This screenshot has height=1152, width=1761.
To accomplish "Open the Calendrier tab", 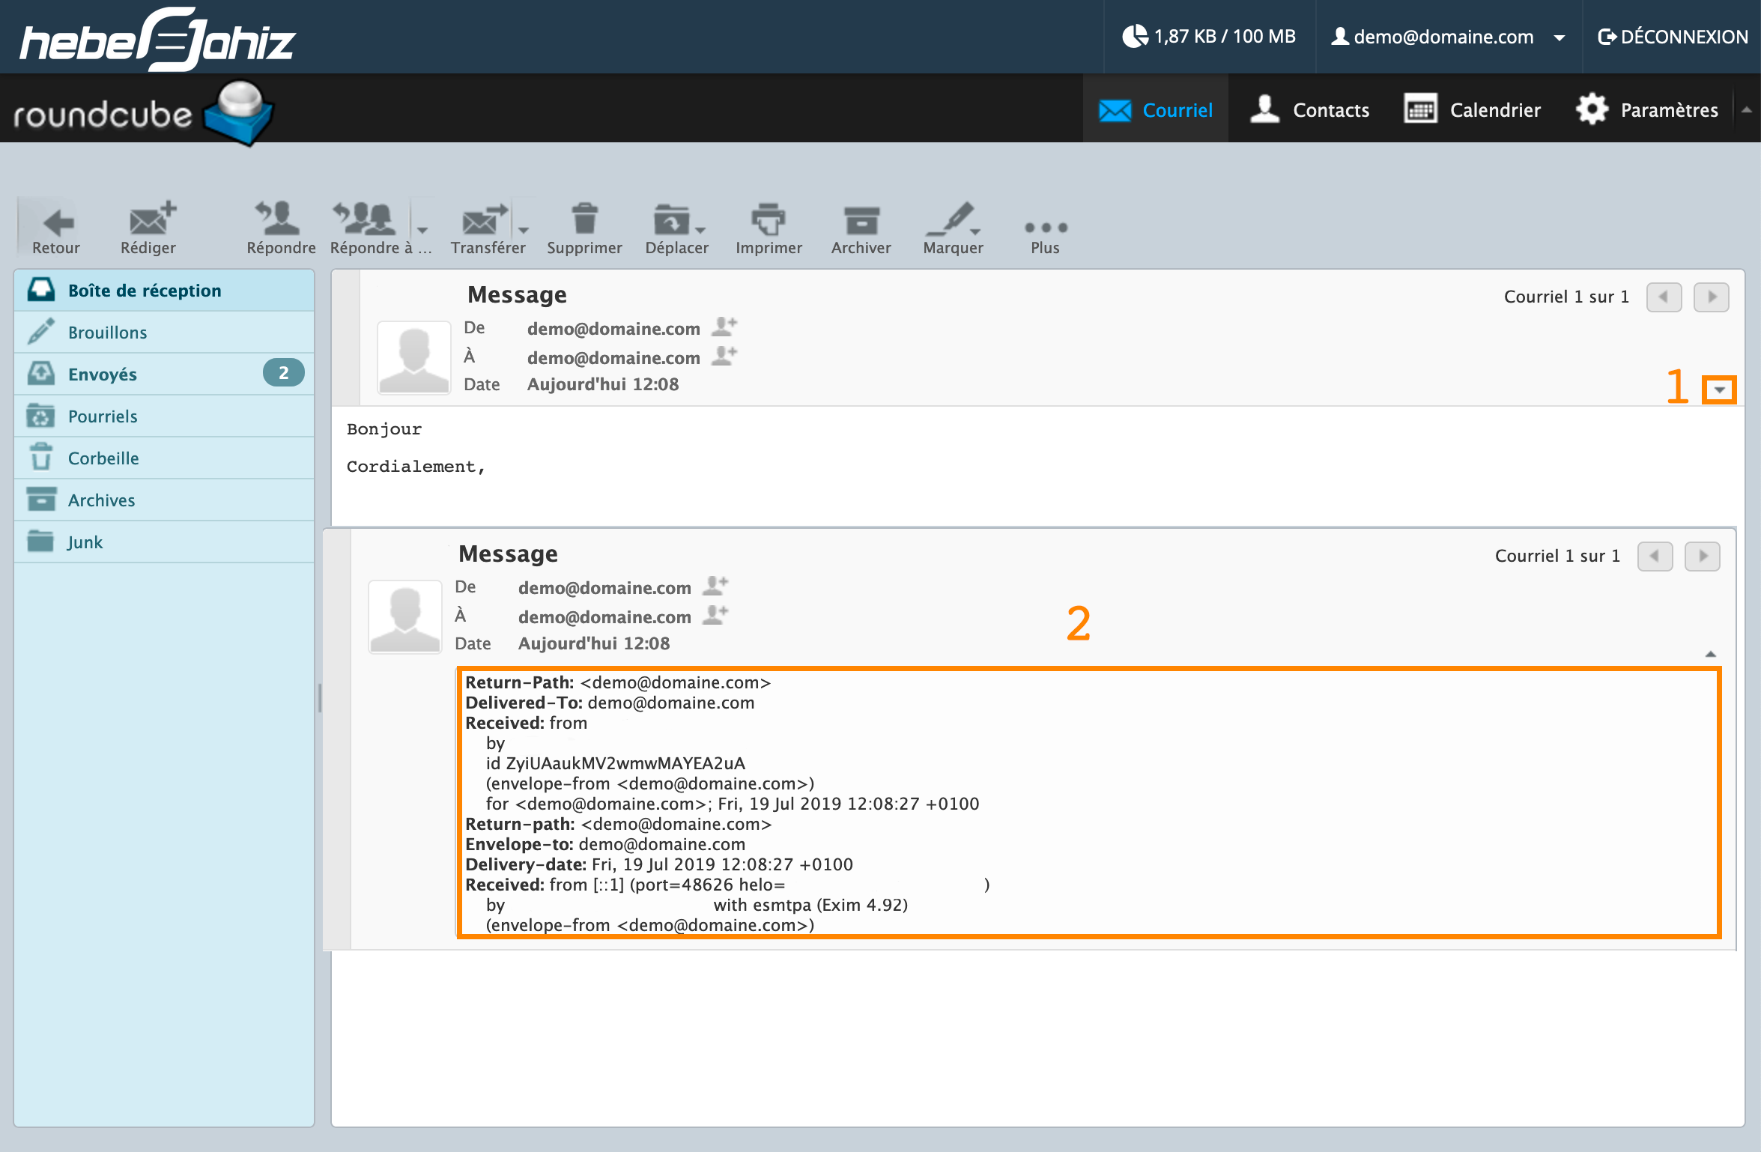I will tap(1473, 110).
